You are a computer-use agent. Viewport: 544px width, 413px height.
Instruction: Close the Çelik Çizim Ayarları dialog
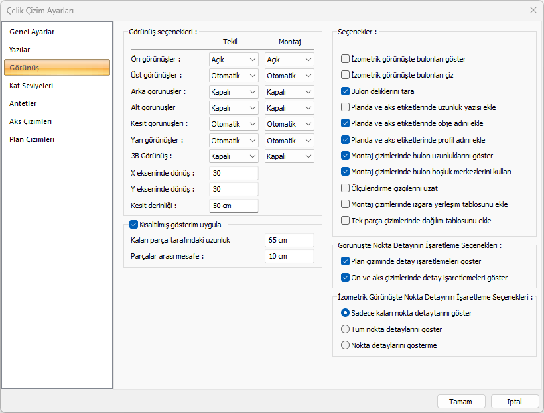click(x=533, y=10)
